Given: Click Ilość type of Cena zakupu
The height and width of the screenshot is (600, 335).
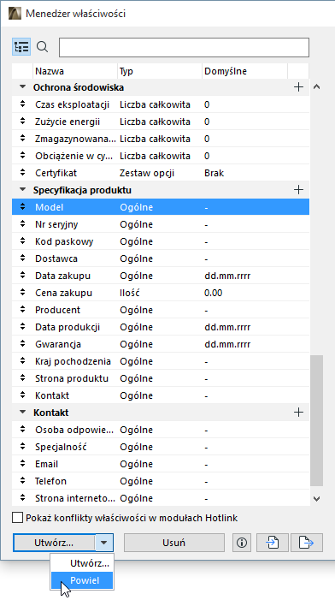Looking at the screenshot, I should (130, 293).
